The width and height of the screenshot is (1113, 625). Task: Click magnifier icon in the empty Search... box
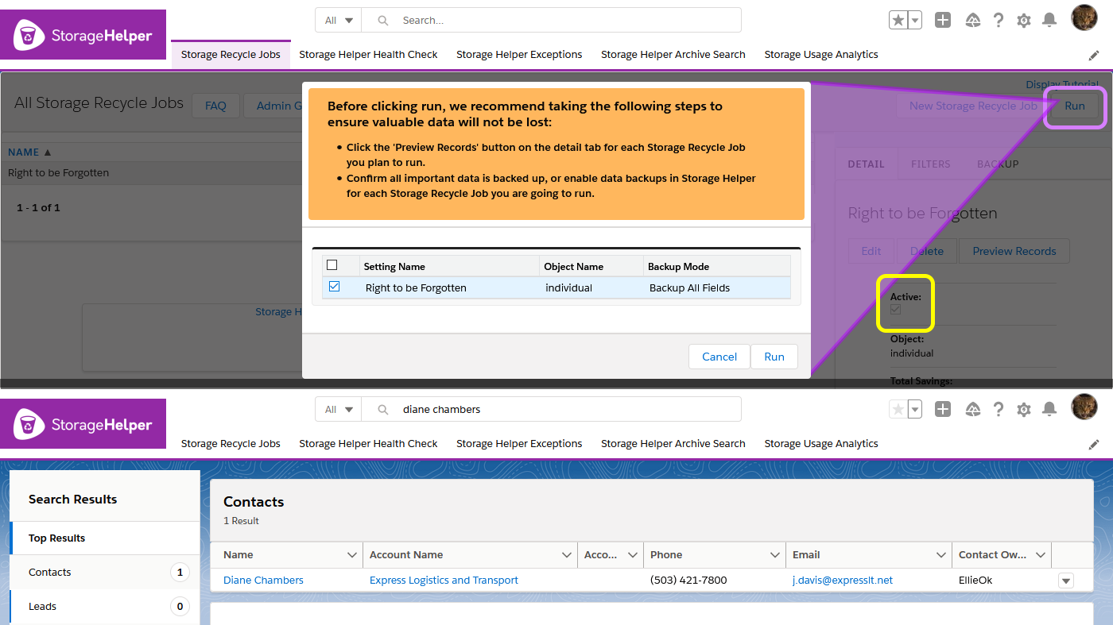tap(383, 21)
